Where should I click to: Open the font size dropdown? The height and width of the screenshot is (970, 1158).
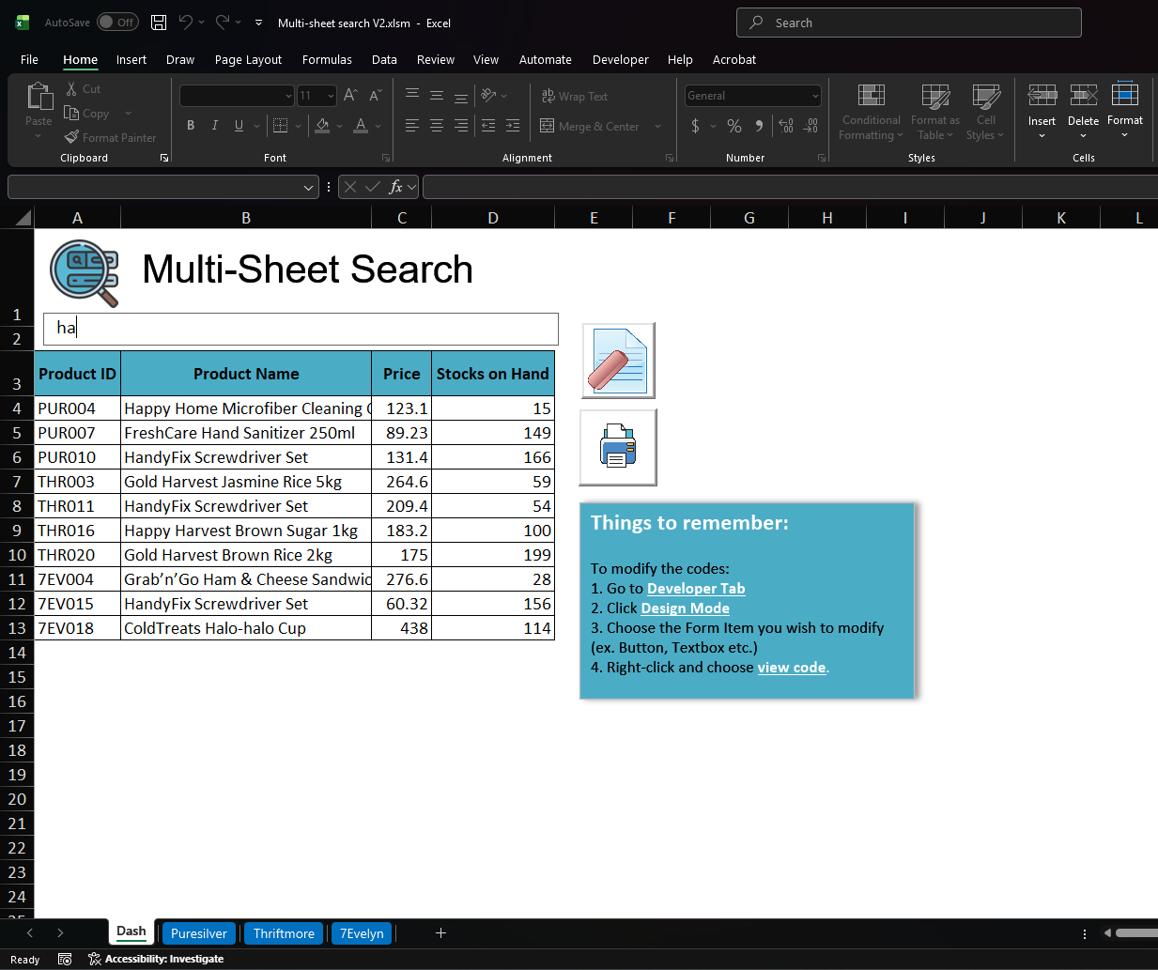[328, 95]
